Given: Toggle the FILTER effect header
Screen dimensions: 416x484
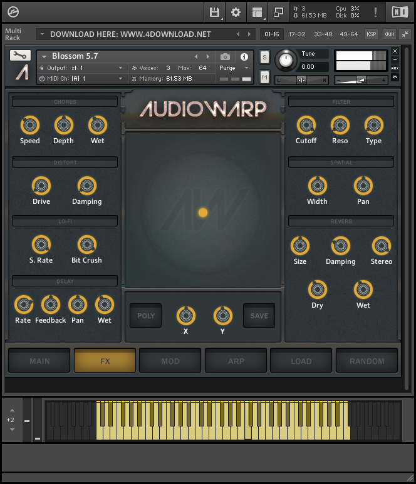Looking at the screenshot, I should 341,101.
